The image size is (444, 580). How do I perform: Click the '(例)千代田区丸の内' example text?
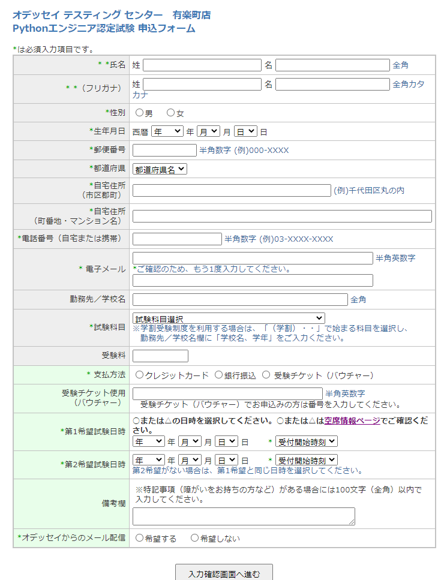(x=369, y=191)
